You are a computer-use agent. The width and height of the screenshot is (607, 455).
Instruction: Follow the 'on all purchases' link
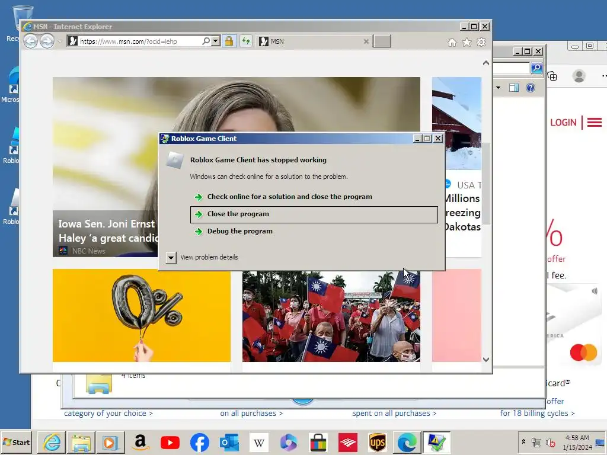[x=251, y=413]
